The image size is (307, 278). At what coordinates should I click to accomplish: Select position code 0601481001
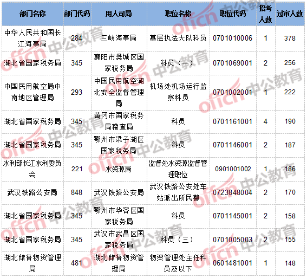233,263
